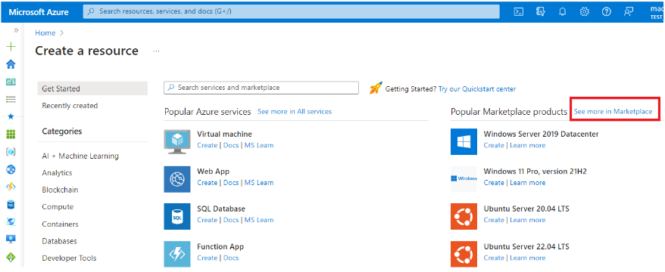665x272 pixels.
Task: Open the feedback icon in header
Action: [x=629, y=12]
